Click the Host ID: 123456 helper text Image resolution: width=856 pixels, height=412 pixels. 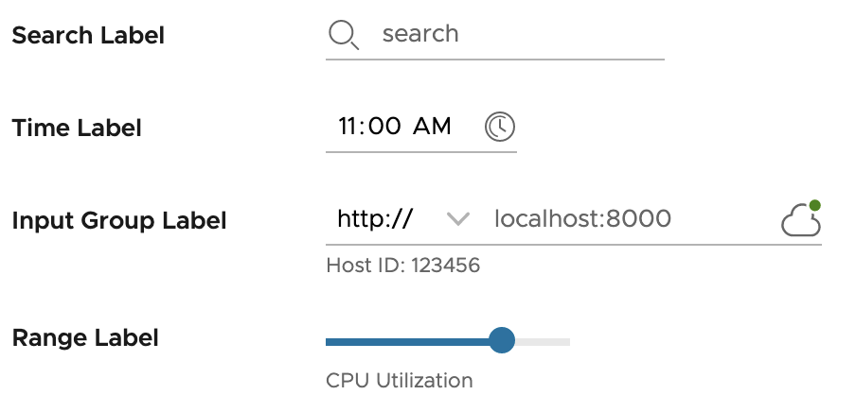coord(402,266)
